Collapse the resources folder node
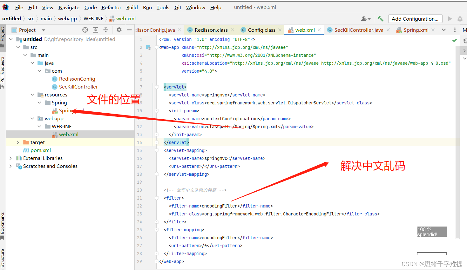This screenshot has width=467, height=270. [32, 95]
